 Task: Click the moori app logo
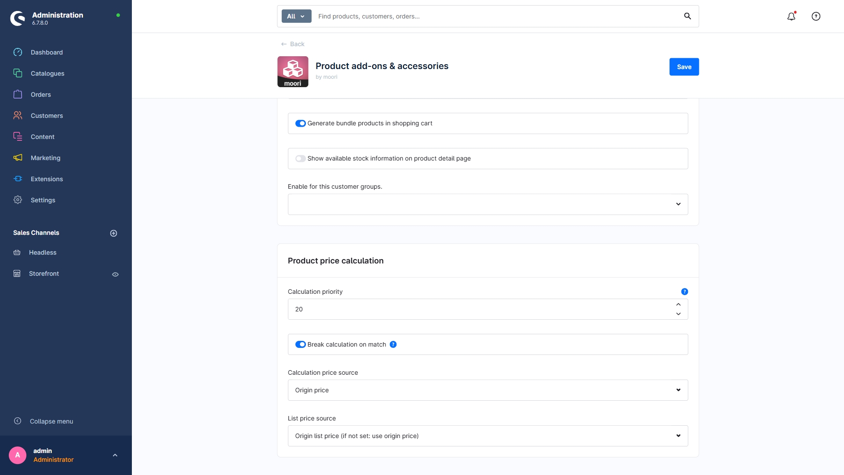[x=292, y=71]
